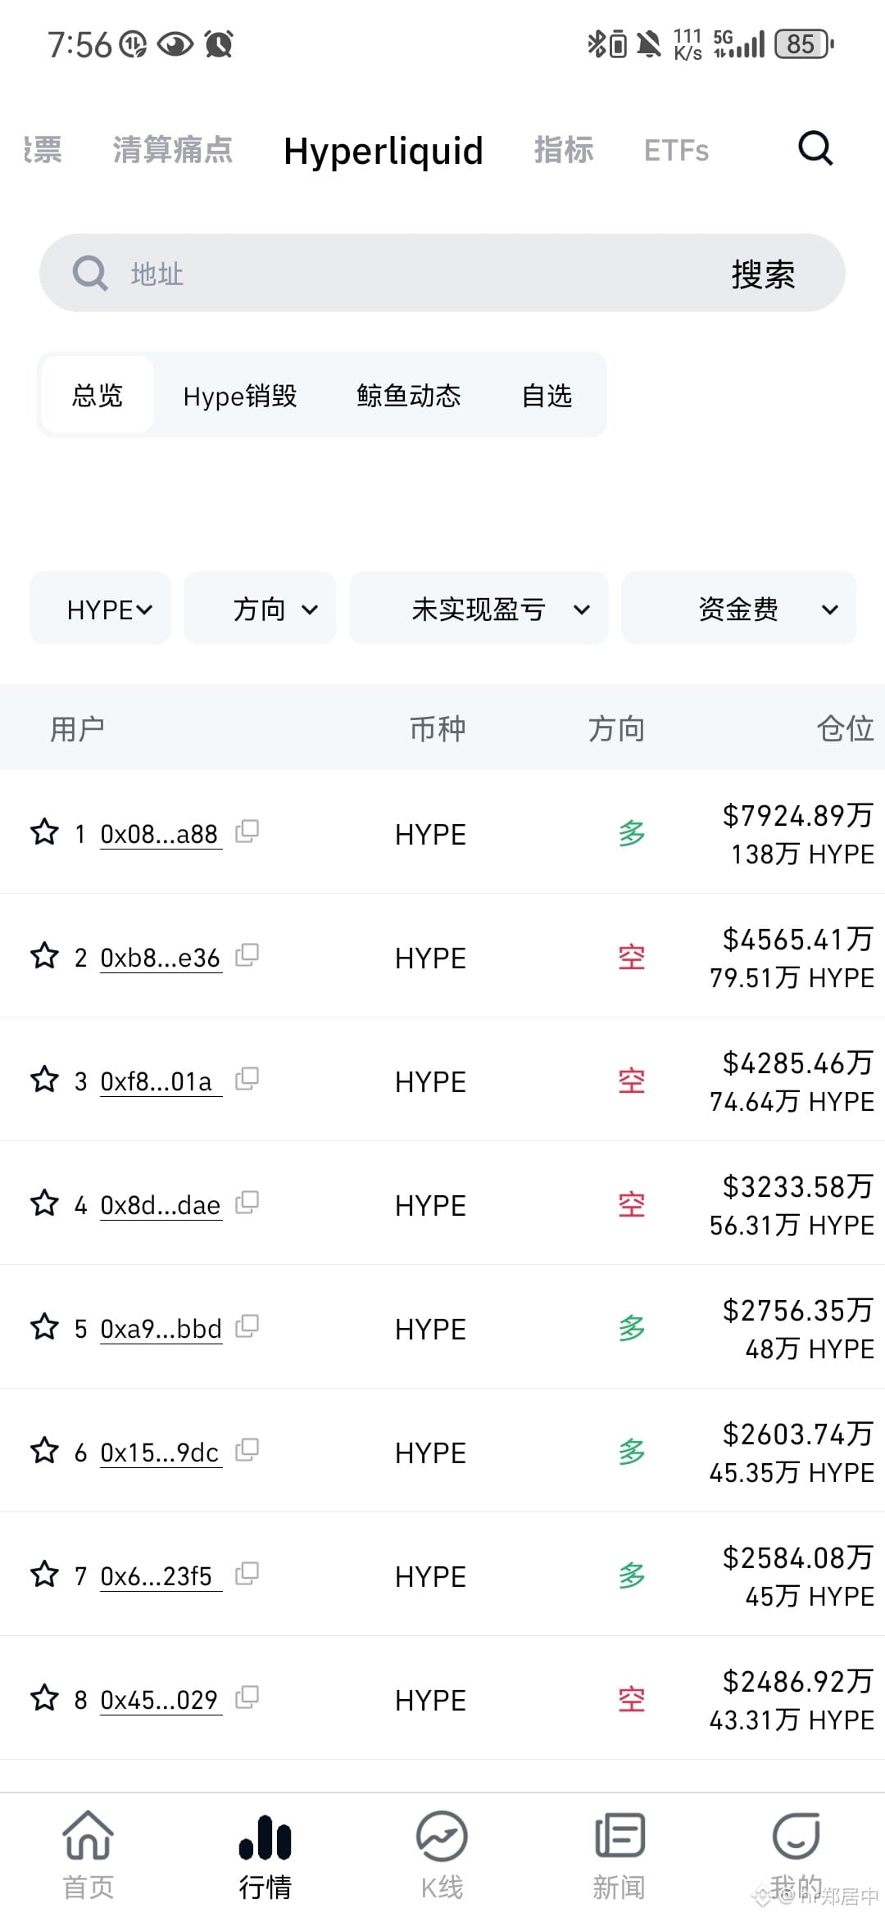
Task: Open the 自选 watchlist sub-tab
Action: click(547, 396)
